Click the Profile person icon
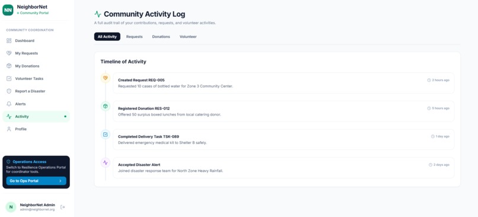 coord(9,129)
